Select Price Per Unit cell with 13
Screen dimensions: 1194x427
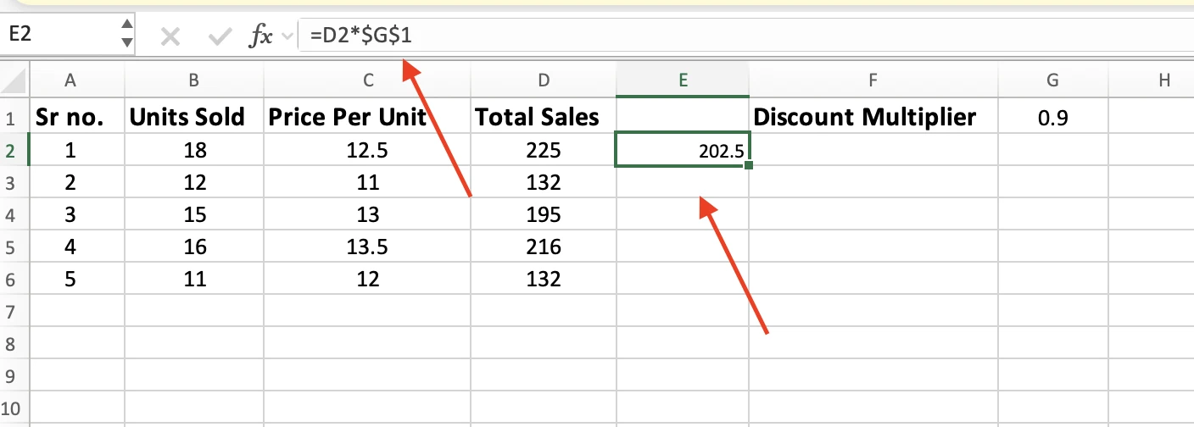click(368, 214)
